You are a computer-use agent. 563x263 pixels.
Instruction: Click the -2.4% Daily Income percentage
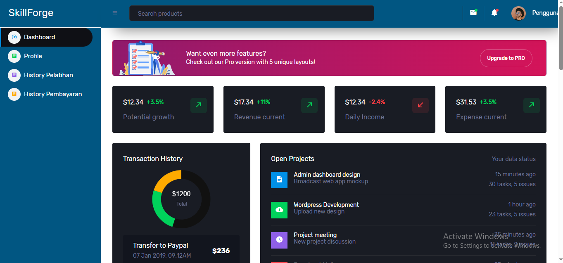(377, 102)
